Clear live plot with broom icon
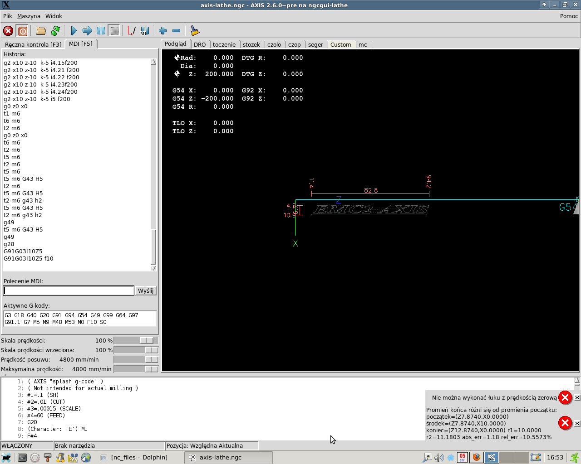The height and width of the screenshot is (464, 581). [195, 31]
